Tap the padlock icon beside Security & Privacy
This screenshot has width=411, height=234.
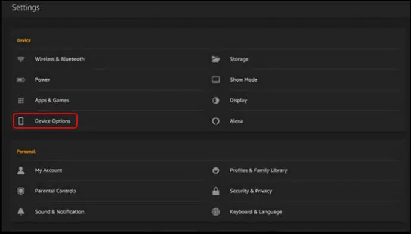[216, 191]
